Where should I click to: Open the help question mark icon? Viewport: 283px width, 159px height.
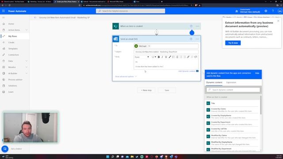click(273, 11)
